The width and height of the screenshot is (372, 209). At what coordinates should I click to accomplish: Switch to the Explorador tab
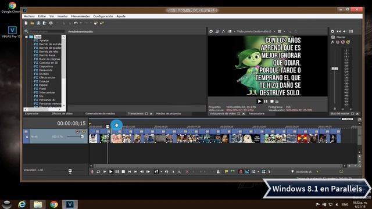click(31, 114)
